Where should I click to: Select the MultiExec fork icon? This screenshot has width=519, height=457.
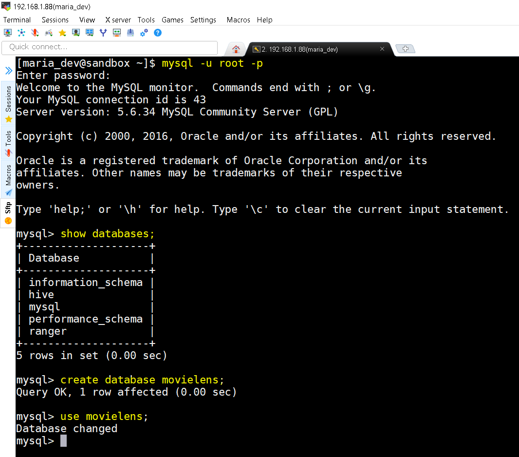click(103, 33)
